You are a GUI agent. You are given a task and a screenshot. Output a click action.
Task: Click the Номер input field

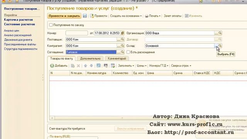click(77, 33)
